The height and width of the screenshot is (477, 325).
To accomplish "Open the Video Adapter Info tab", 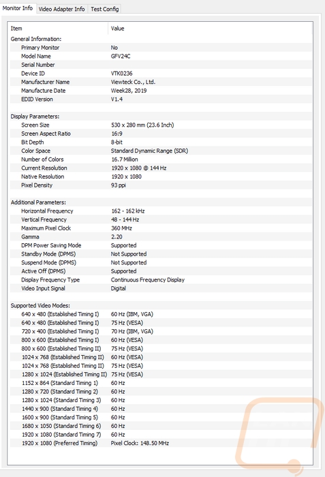I will 61,9.
